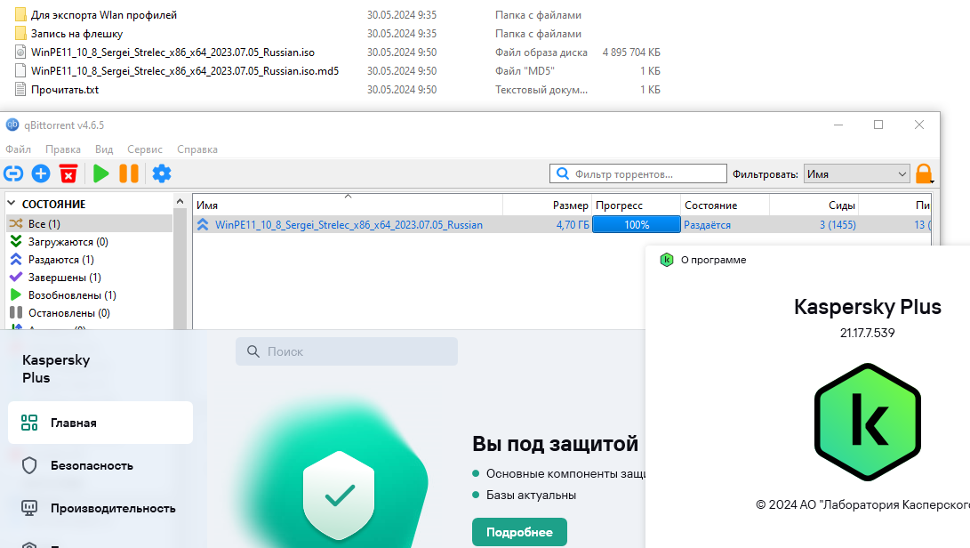
Task: Select the Прочитать.txt file
Action: (65, 89)
